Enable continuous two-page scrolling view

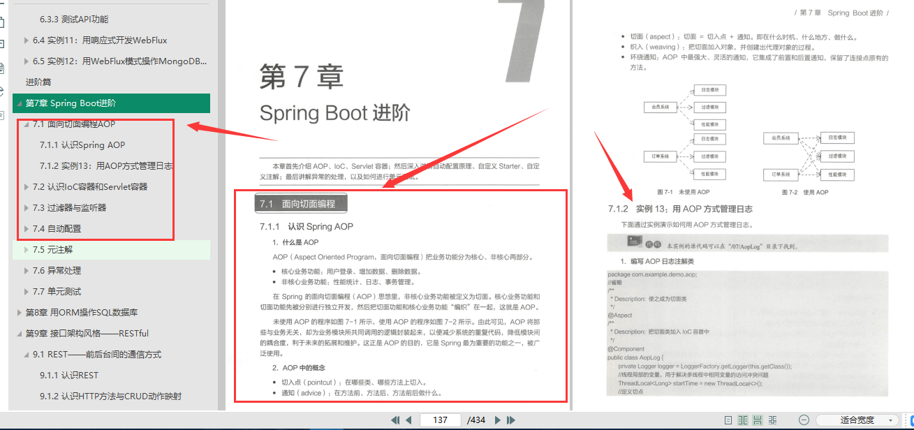point(772,420)
